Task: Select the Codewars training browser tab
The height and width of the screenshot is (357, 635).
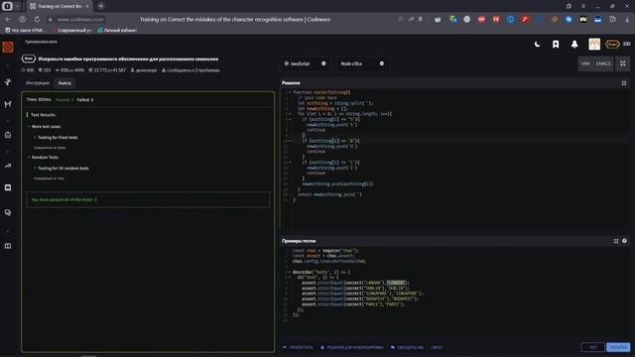Action: pos(60,6)
